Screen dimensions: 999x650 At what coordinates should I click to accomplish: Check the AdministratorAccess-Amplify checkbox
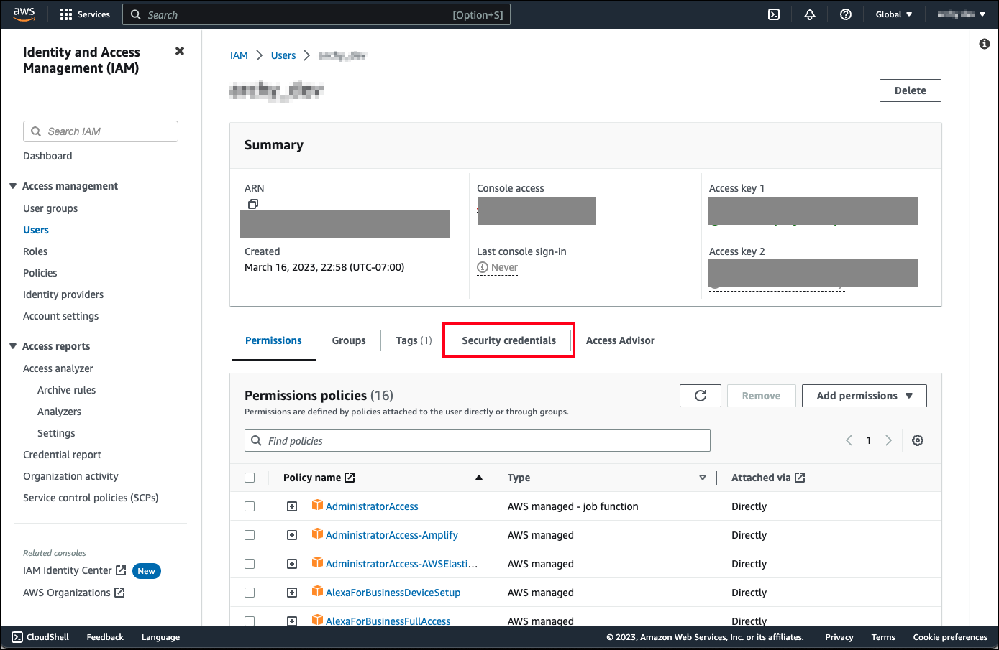coord(250,535)
